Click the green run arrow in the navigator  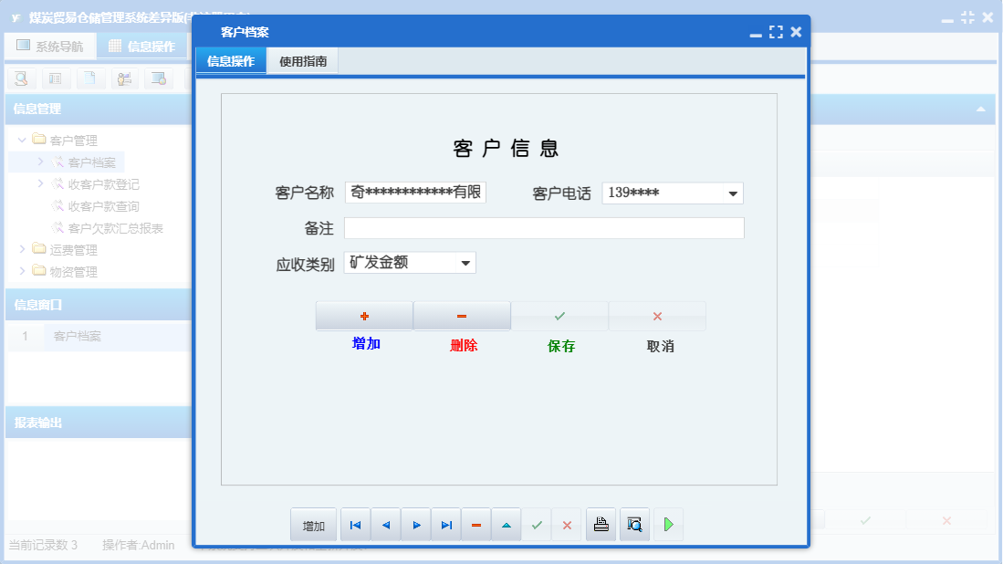click(x=667, y=524)
